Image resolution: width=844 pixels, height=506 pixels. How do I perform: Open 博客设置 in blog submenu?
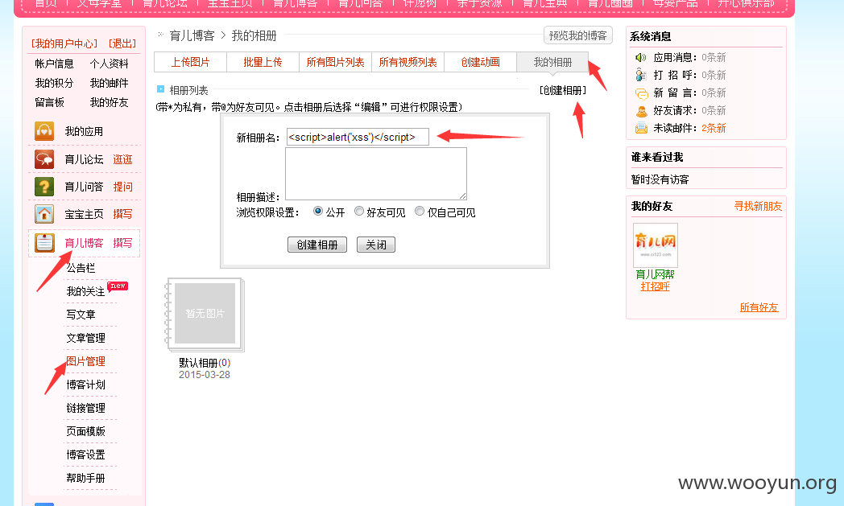coord(85,455)
